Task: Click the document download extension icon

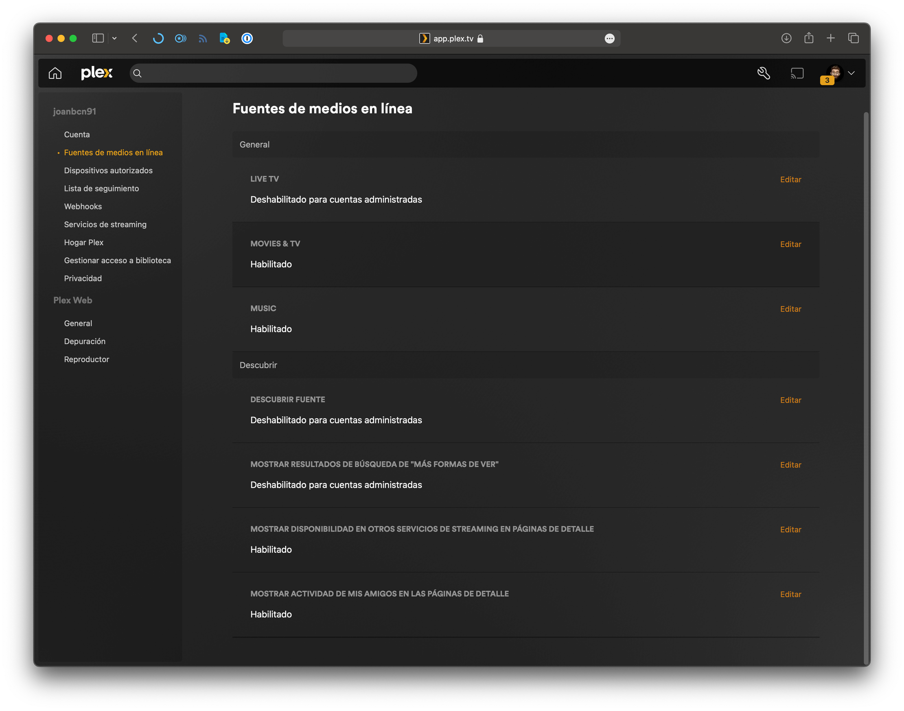Action: 225,38
